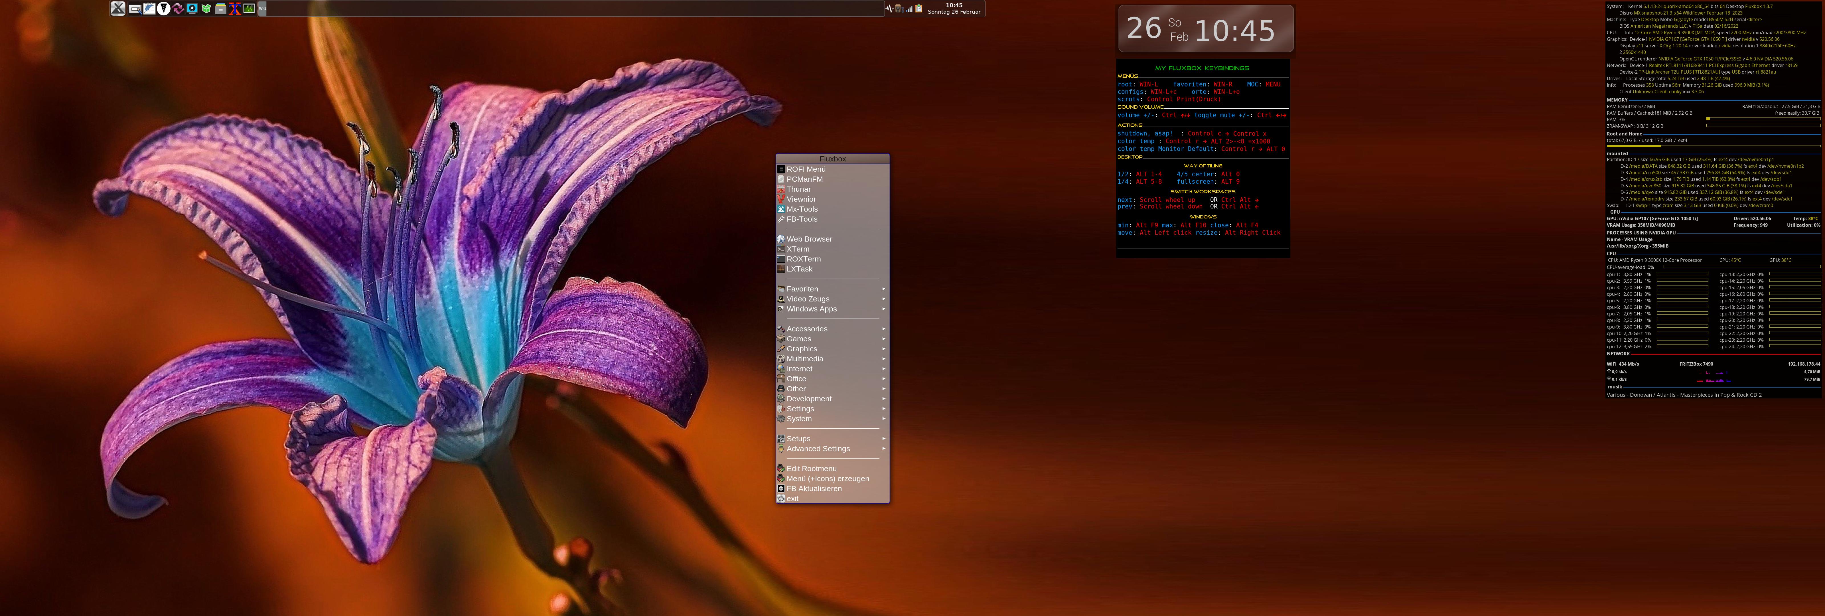Image resolution: width=1825 pixels, height=616 pixels.
Task: Click the green box package icon
Action: click(x=206, y=9)
